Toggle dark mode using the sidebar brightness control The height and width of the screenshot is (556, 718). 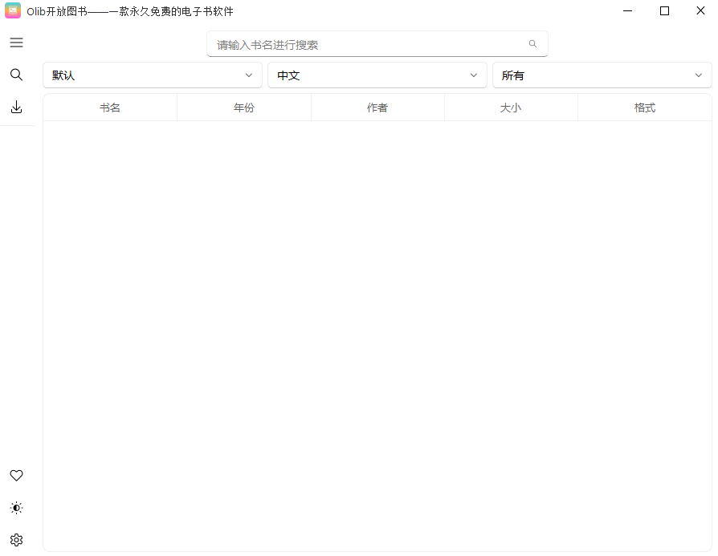click(x=16, y=508)
